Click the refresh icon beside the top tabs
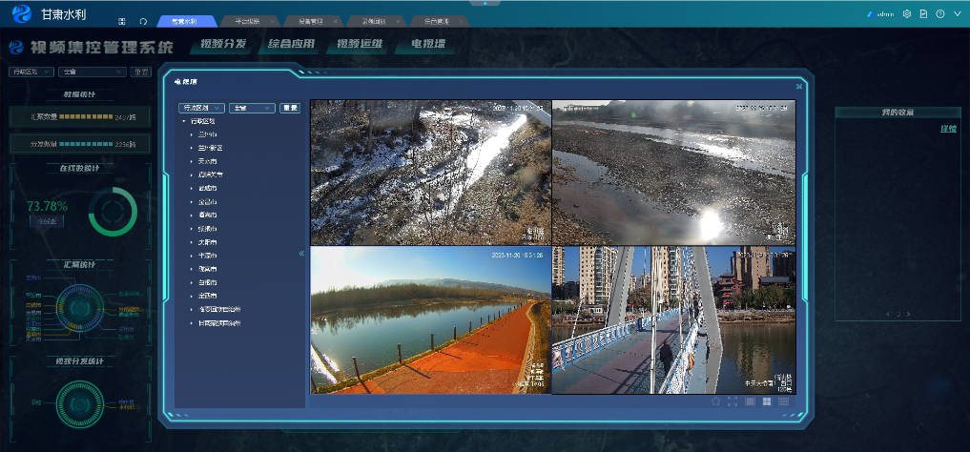Image resolution: width=970 pixels, height=452 pixels. tap(143, 21)
